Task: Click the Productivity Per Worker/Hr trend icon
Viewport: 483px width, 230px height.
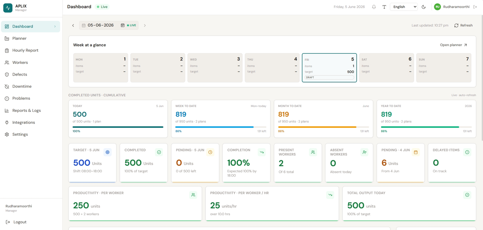Action: tap(330, 195)
